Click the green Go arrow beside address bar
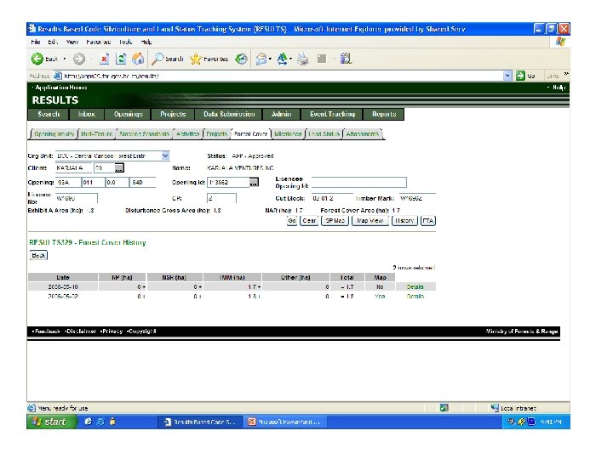This screenshot has height=459, width=613. [520, 76]
